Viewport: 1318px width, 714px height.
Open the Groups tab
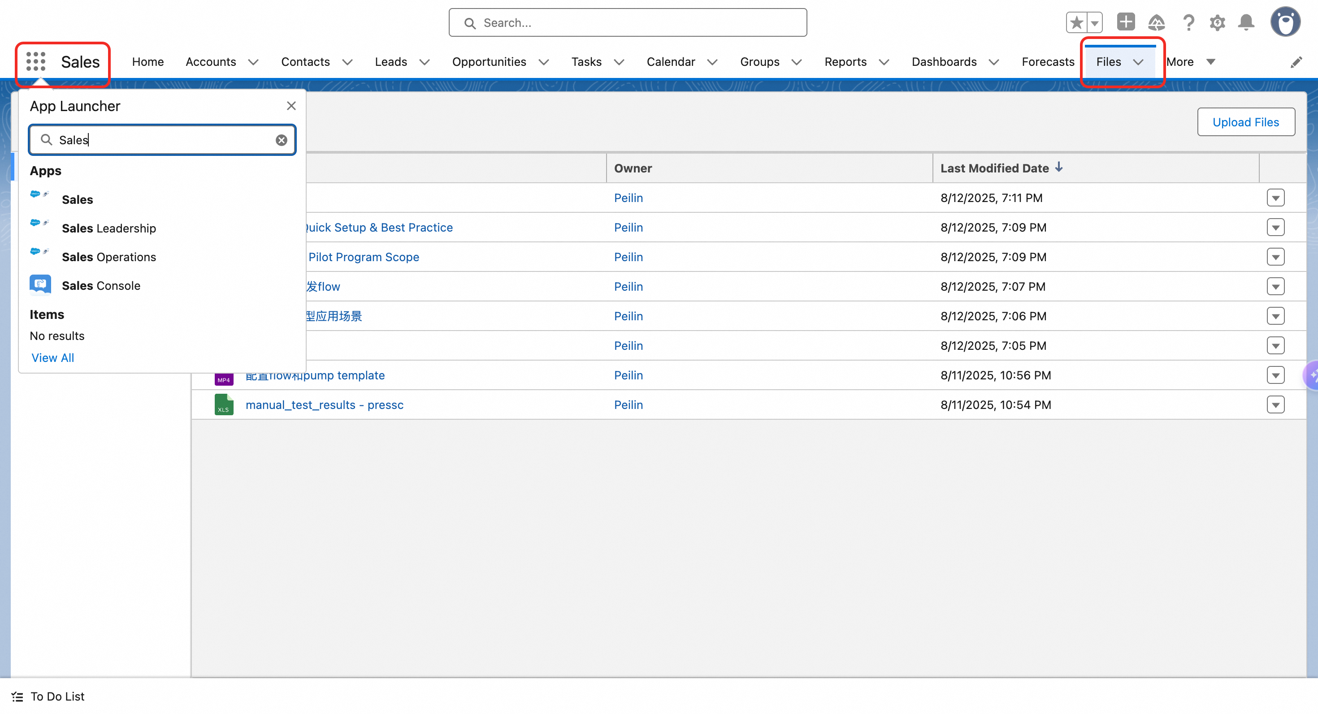[x=760, y=62]
